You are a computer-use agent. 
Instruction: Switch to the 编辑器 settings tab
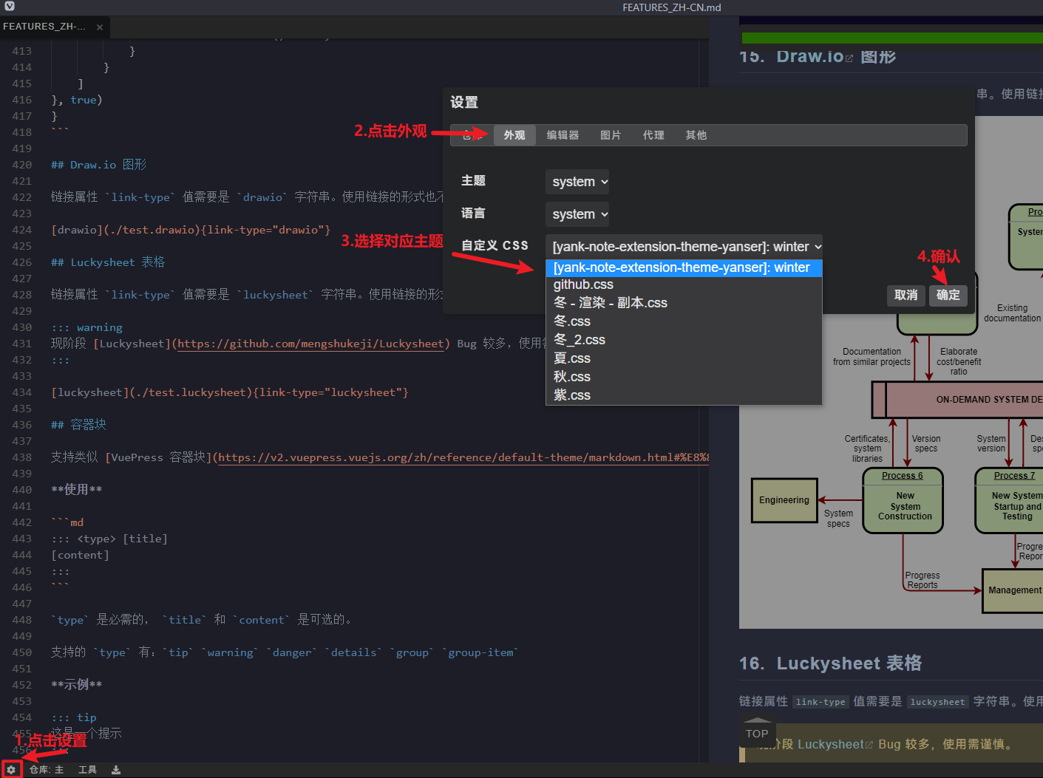(x=563, y=135)
